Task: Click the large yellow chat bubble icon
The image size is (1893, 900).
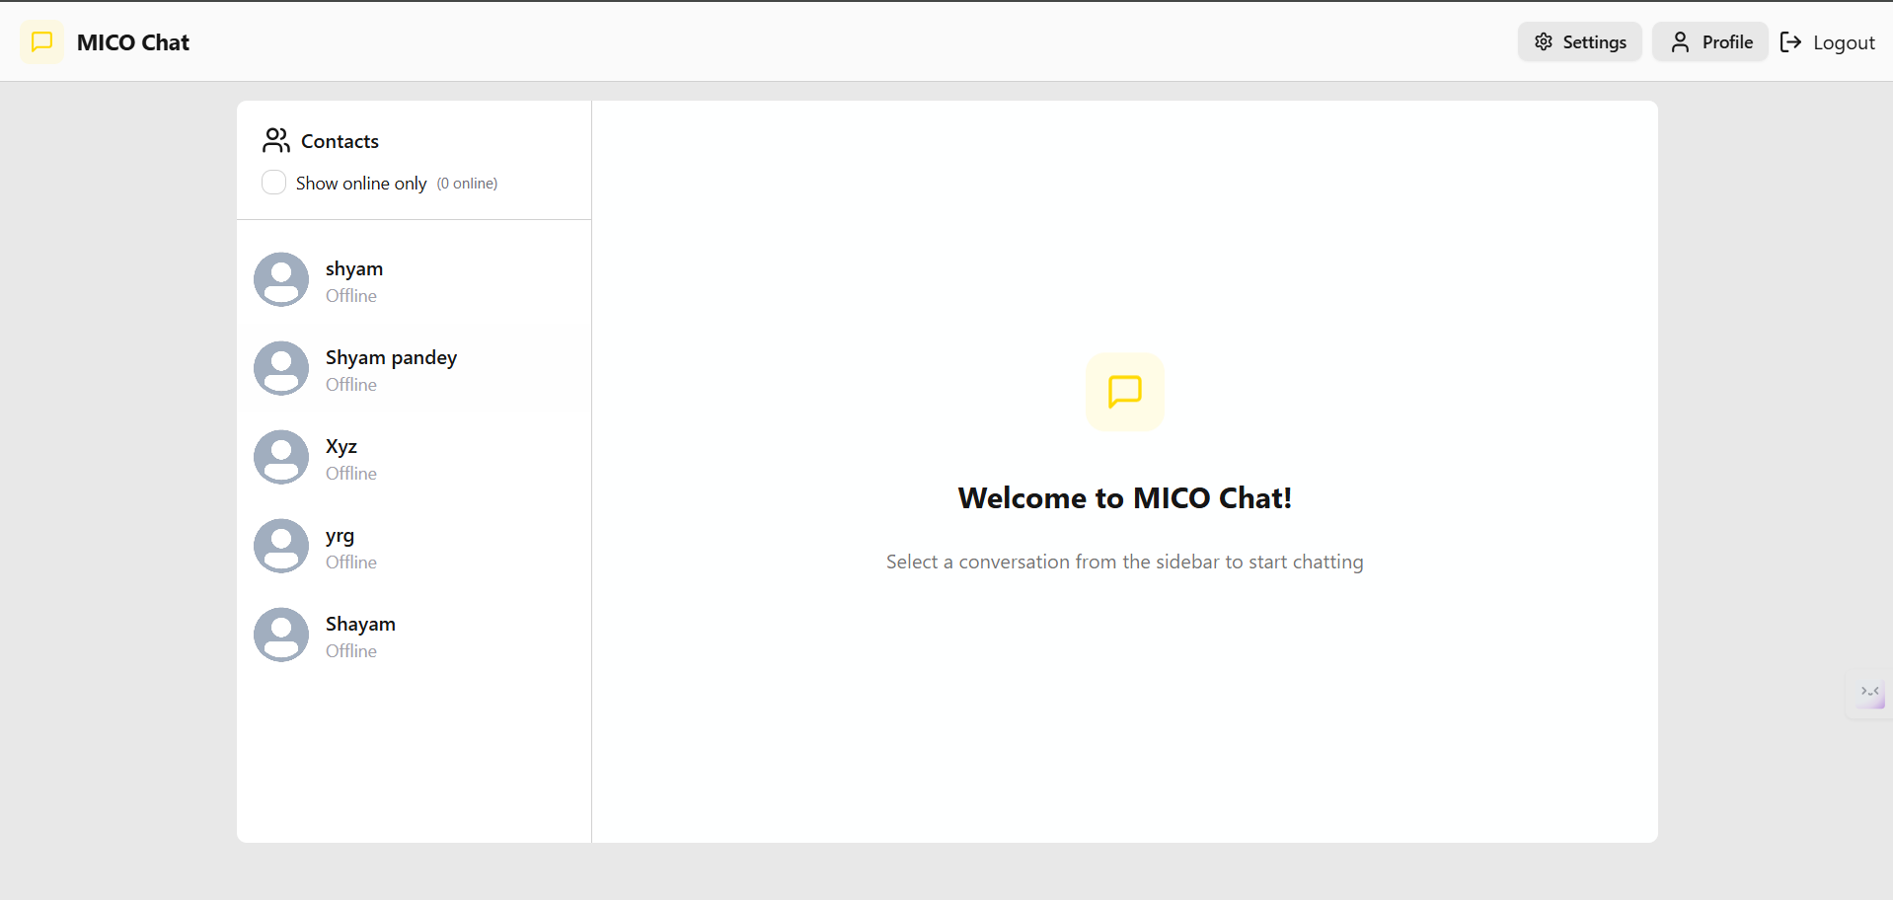Action: pyautogui.click(x=1124, y=392)
